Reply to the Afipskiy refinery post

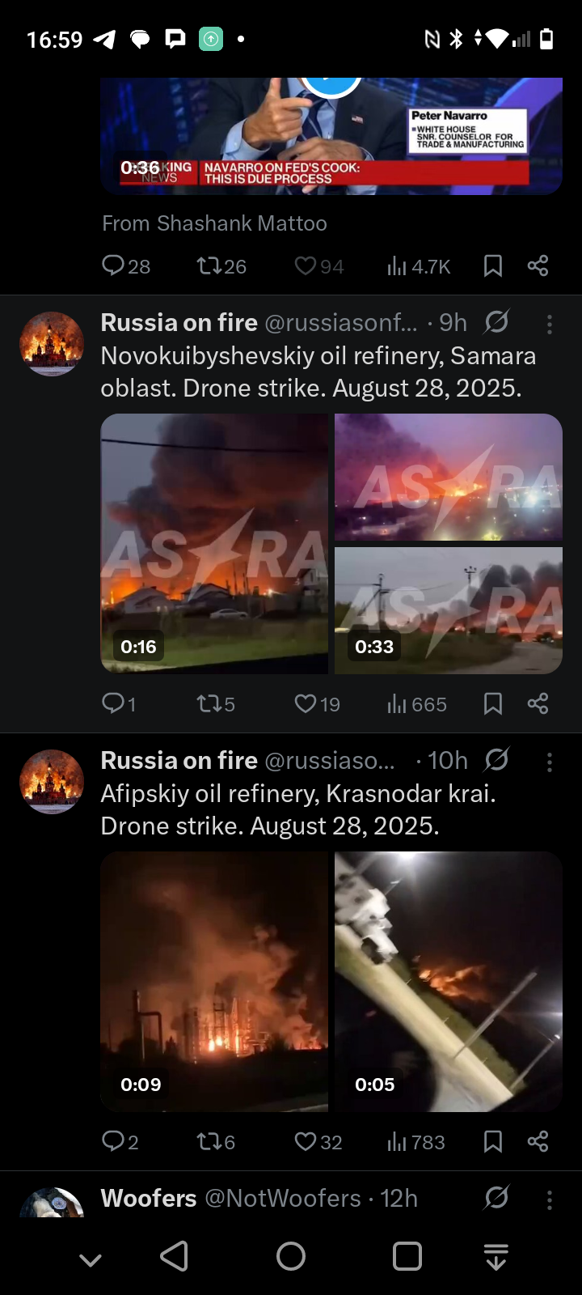pos(120,1141)
